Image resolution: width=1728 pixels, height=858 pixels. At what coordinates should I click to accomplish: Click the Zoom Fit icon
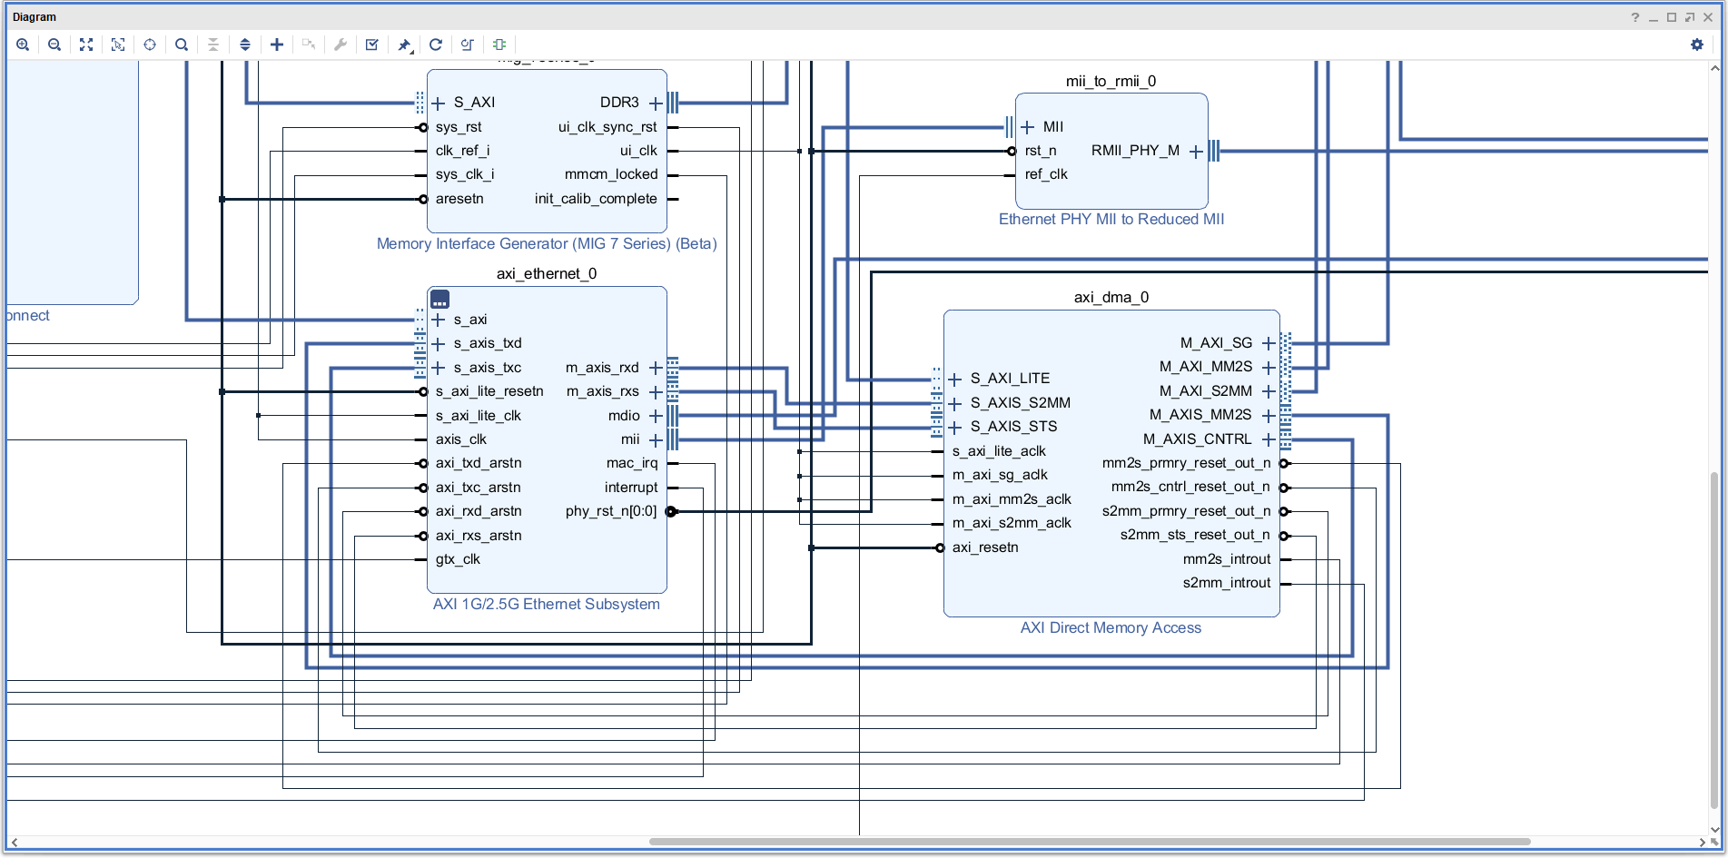pos(86,44)
